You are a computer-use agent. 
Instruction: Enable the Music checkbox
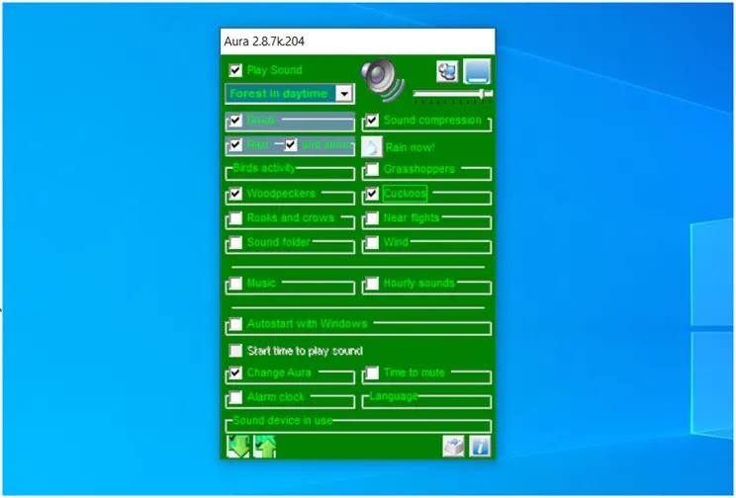click(235, 284)
